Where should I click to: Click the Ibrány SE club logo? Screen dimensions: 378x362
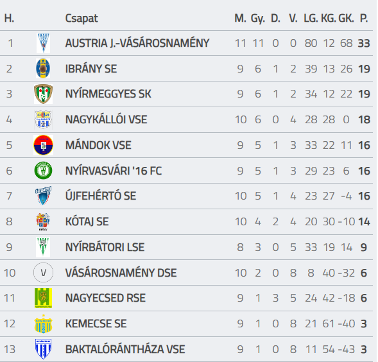43,69
